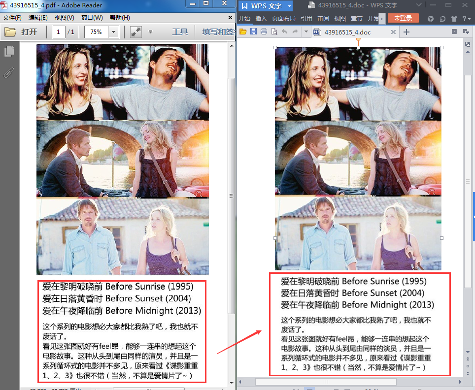Click the WPS print icon
475x390 pixels.
264,32
